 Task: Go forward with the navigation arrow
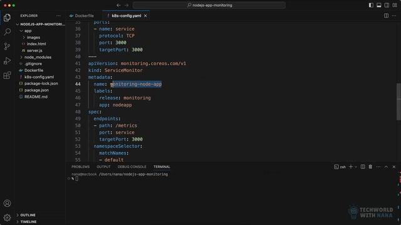click(127, 5)
